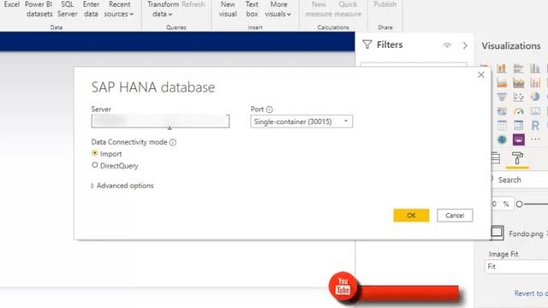Pick the funnel chart visual icon
The height and width of the screenshot is (308, 548).
point(502,97)
